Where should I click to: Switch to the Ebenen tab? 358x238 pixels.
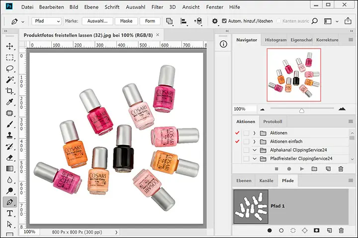click(x=243, y=180)
